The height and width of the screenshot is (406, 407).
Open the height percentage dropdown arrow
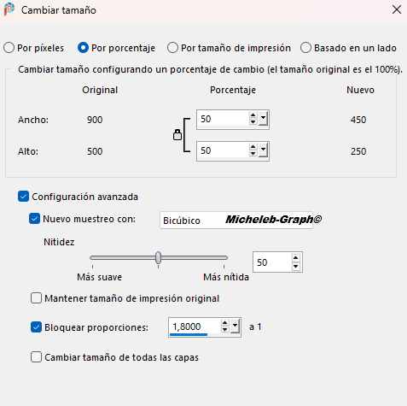click(x=263, y=150)
